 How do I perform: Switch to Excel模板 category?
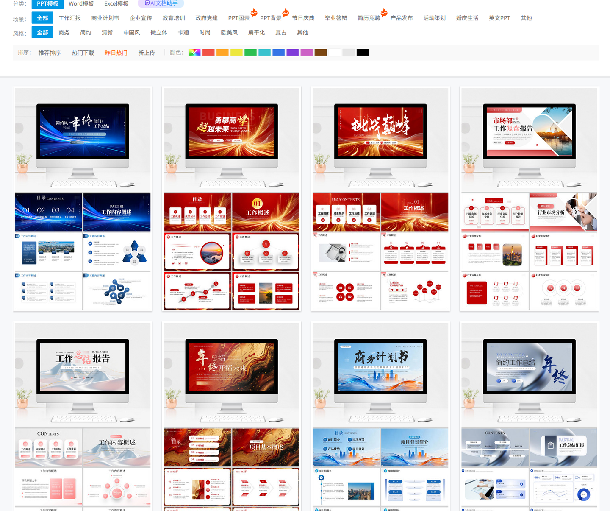coord(116,4)
